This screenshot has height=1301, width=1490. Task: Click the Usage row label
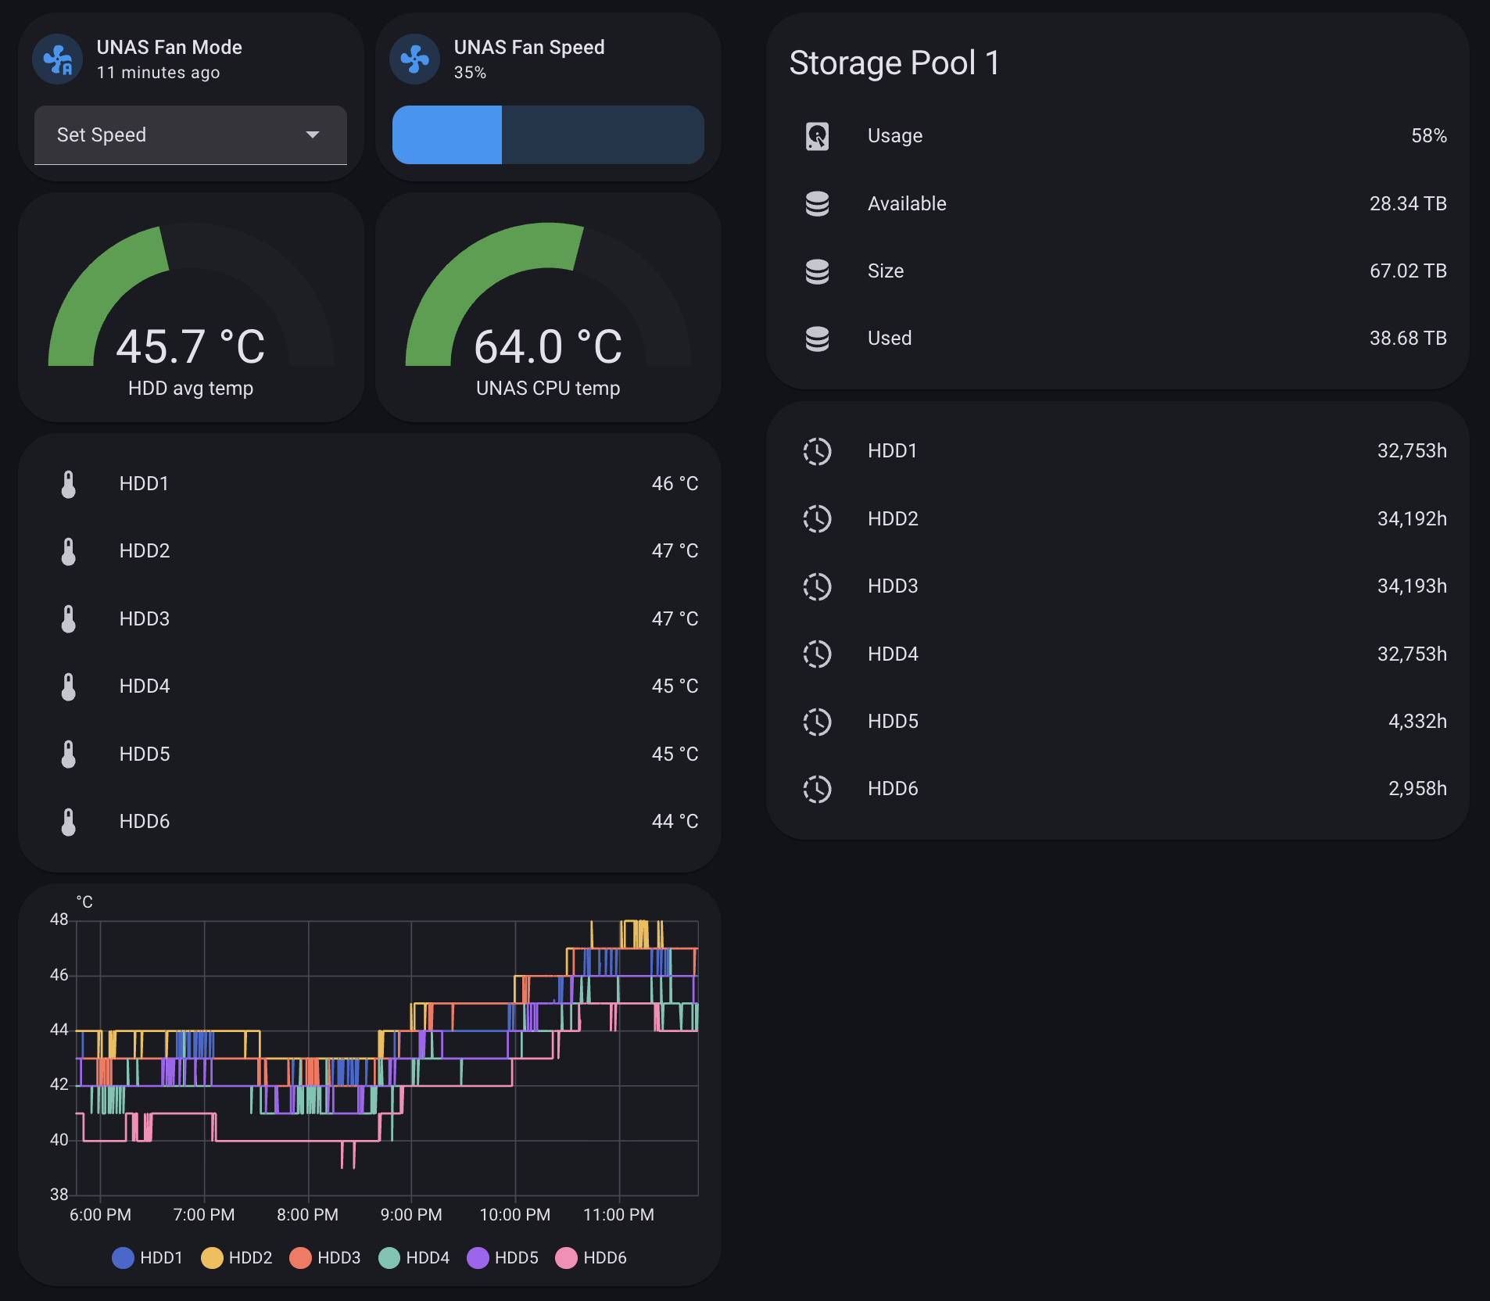895,136
